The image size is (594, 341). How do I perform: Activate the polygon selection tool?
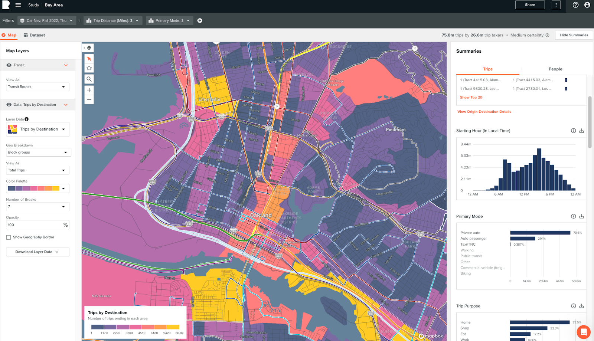tap(89, 68)
